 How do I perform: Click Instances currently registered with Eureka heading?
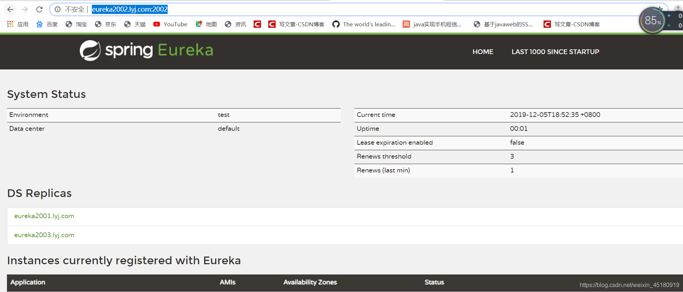click(124, 261)
